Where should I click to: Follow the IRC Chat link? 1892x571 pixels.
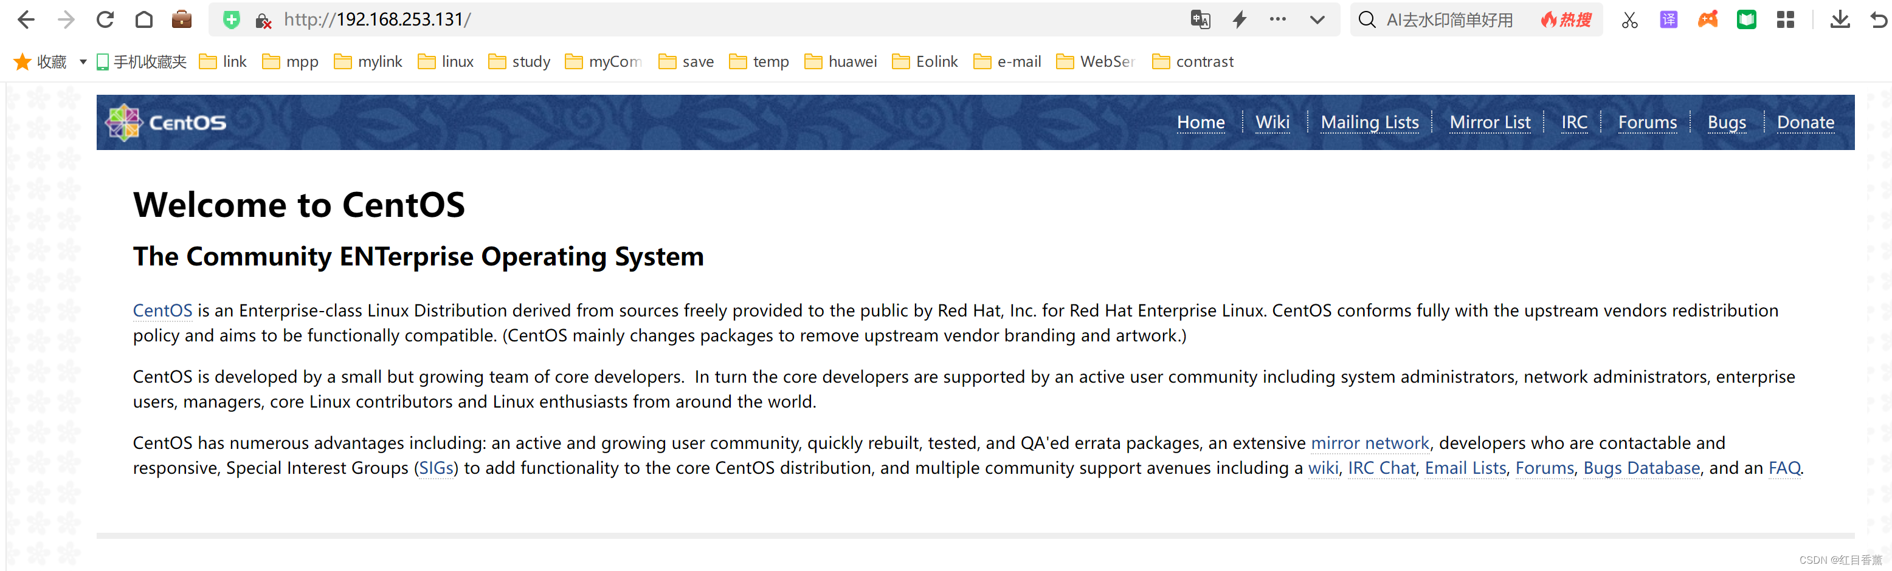(x=1381, y=468)
